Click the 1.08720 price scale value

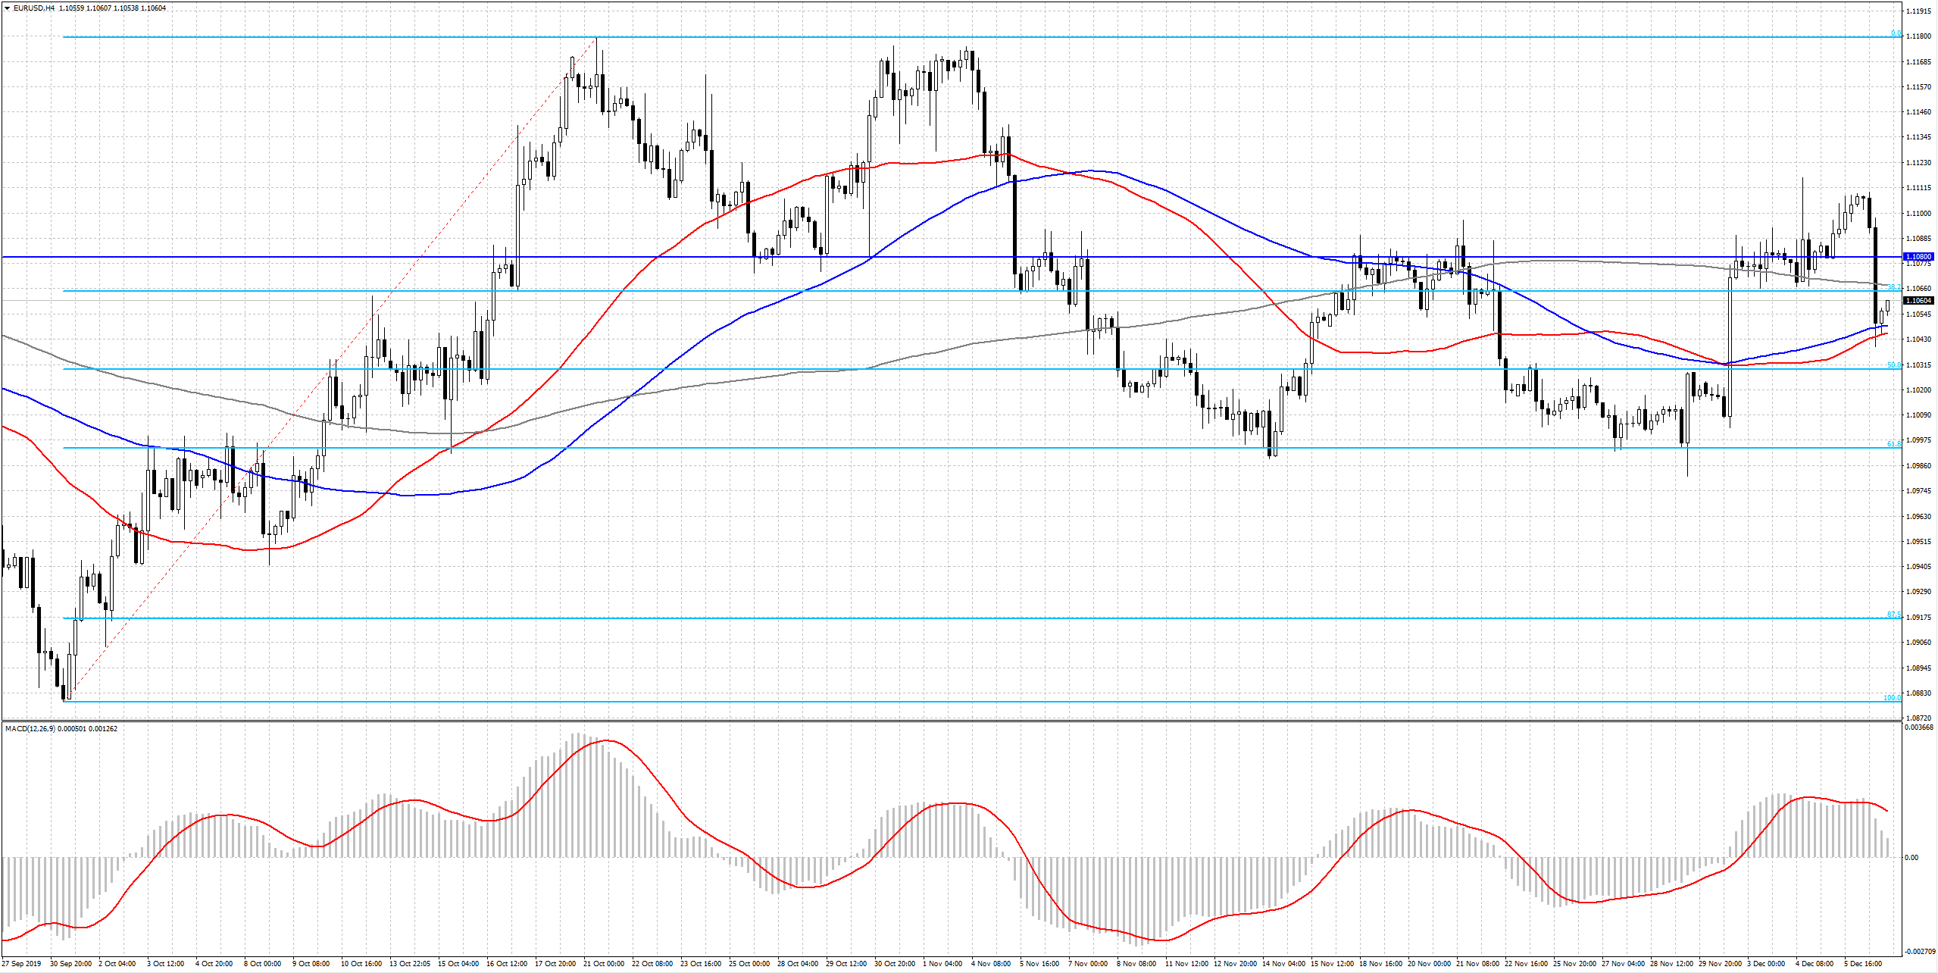click(1918, 718)
